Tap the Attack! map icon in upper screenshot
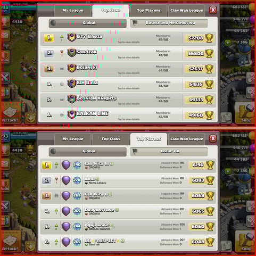 point(10,114)
